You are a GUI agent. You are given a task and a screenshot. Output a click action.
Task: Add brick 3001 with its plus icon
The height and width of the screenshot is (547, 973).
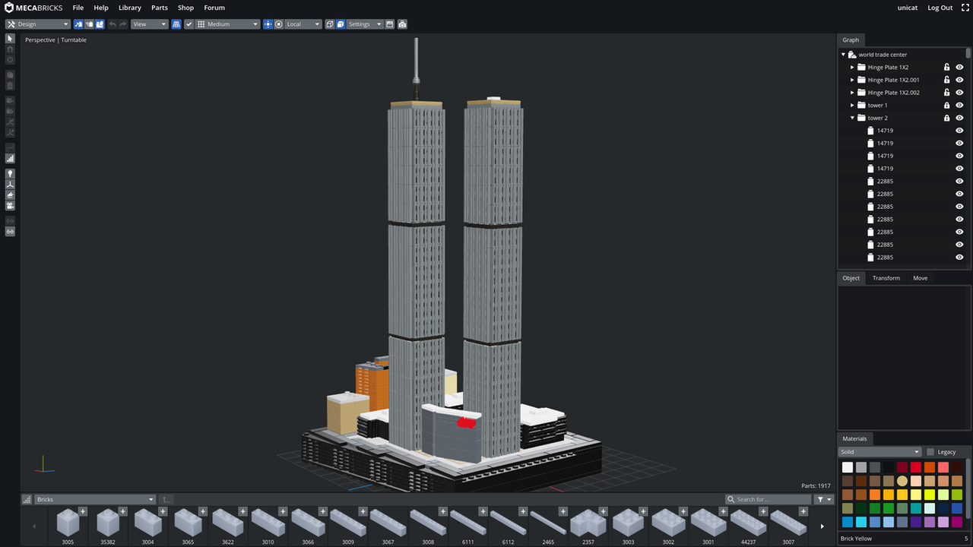pyautogui.click(x=723, y=511)
